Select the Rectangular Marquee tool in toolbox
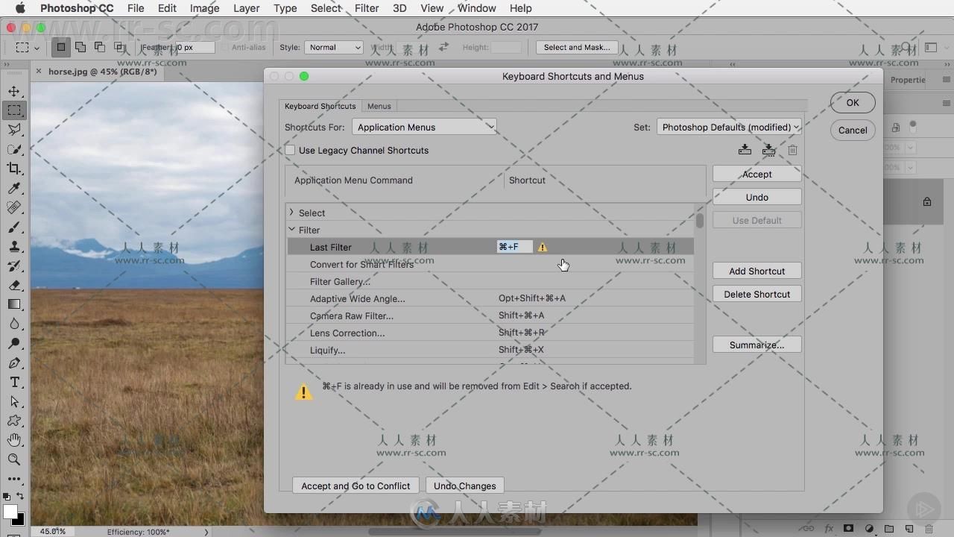This screenshot has width=954, height=537. [14, 110]
